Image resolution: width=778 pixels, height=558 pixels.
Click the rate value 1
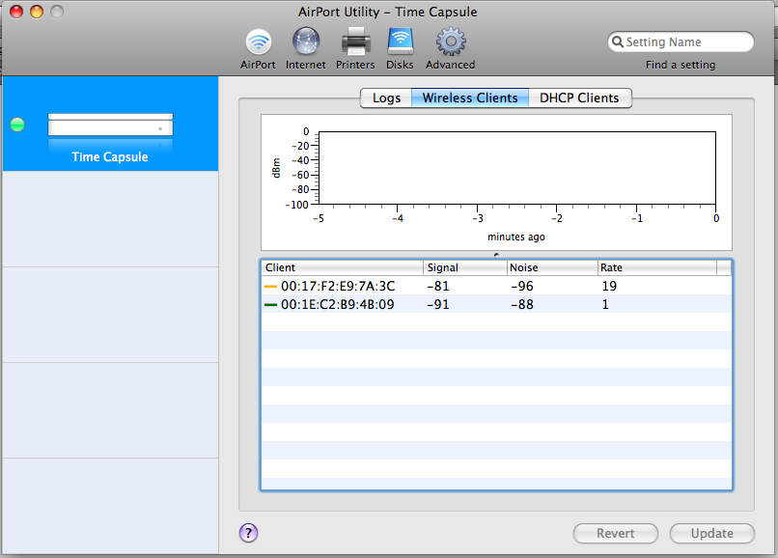point(605,305)
